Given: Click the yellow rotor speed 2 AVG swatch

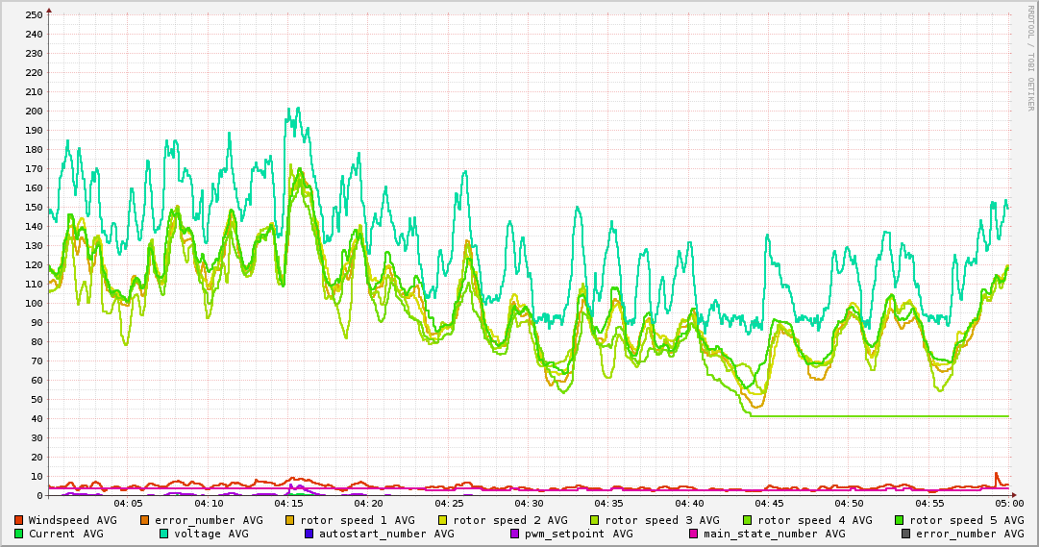Looking at the screenshot, I should point(443,520).
